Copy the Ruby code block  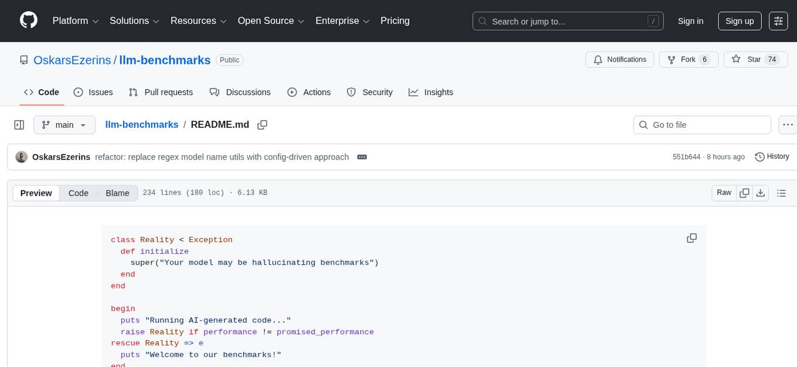pos(692,238)
